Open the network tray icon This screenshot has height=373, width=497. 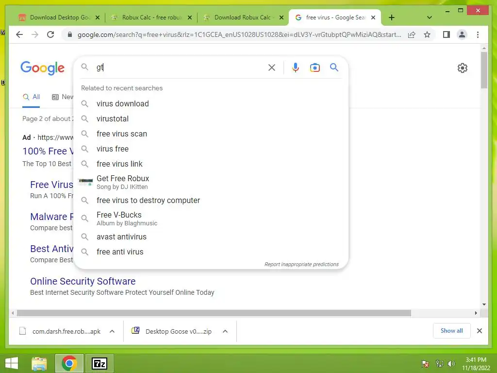coord(440,363)
